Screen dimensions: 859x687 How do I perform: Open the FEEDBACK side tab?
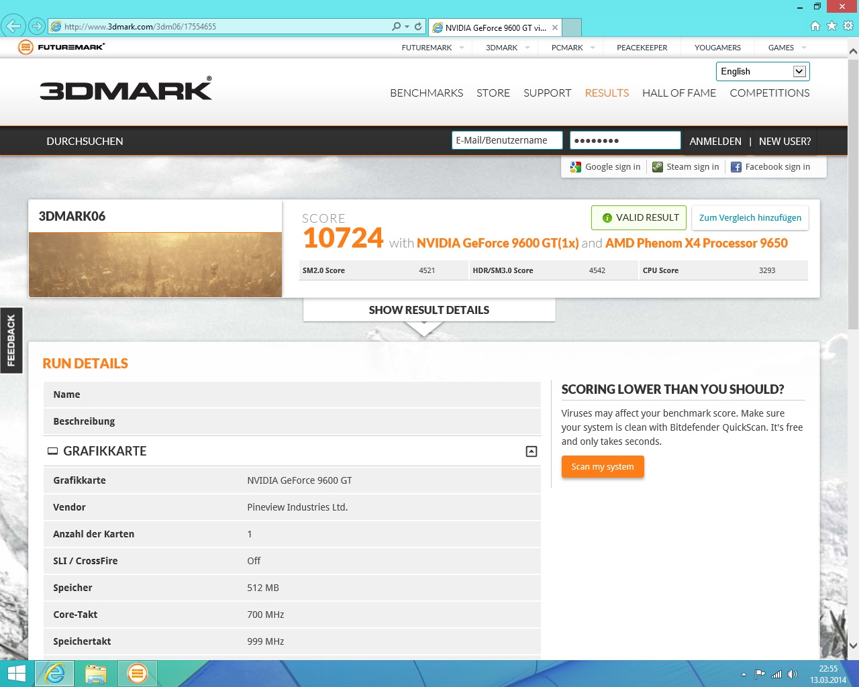11,340
